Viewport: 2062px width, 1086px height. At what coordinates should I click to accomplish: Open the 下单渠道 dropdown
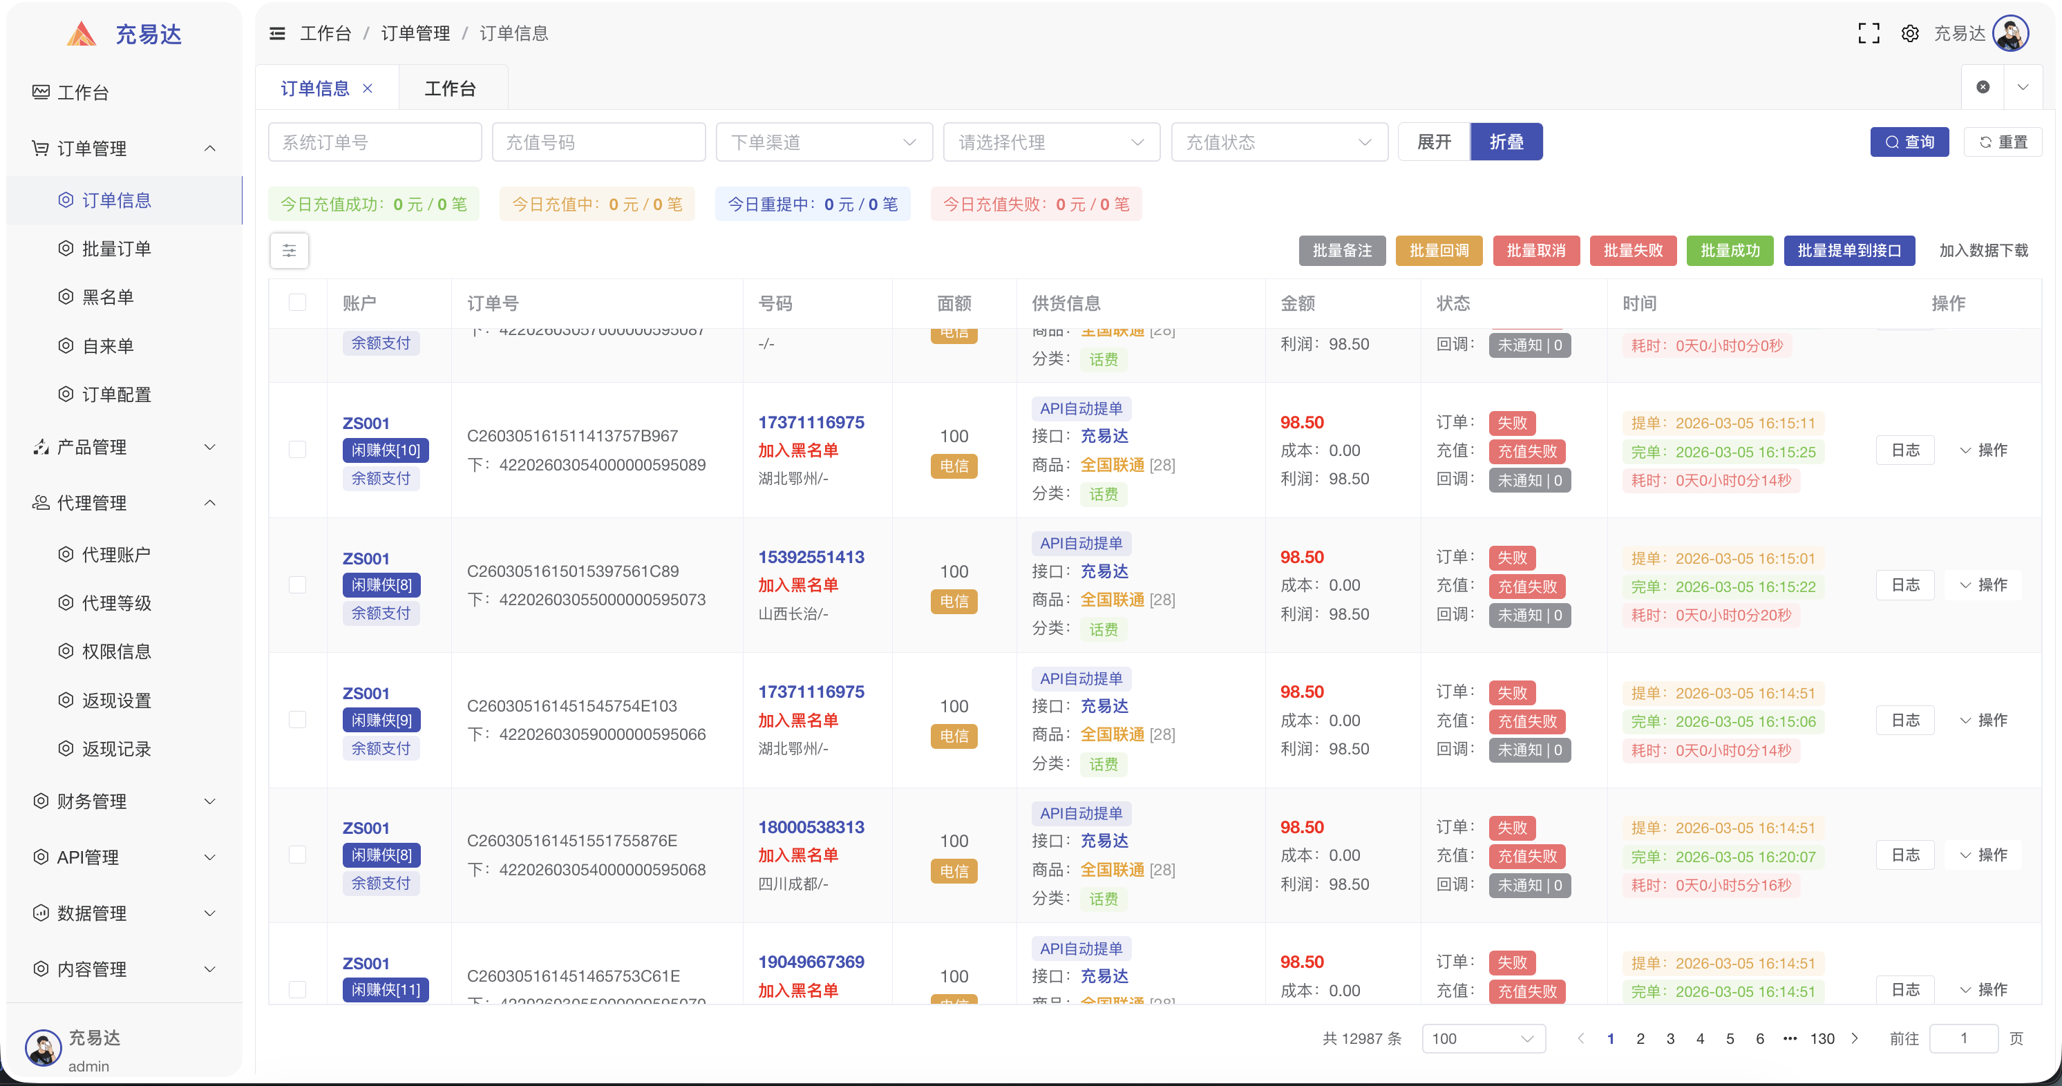(x=824, y=142)
